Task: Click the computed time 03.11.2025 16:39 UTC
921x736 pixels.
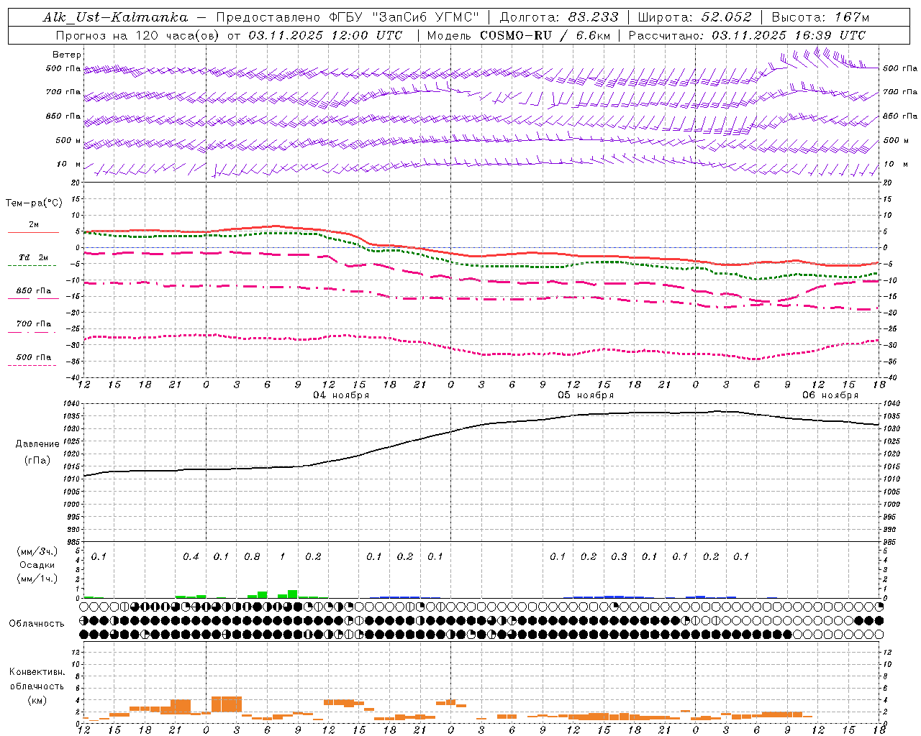Action: (789, 35)
